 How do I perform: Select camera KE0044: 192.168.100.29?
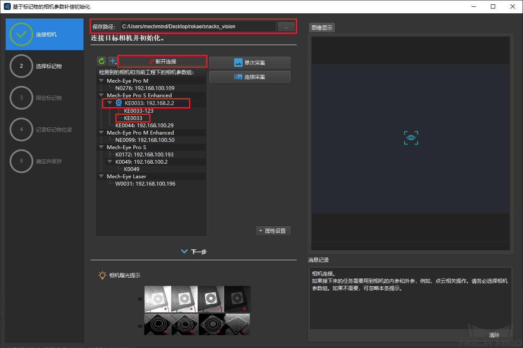144,125
